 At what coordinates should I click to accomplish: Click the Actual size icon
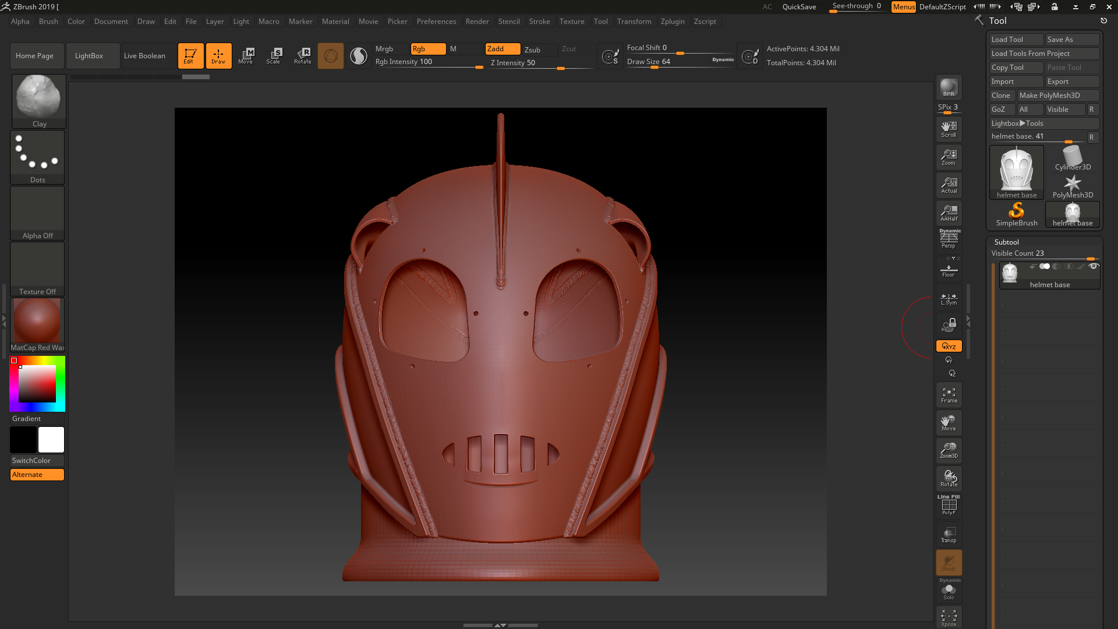point(949,185)
